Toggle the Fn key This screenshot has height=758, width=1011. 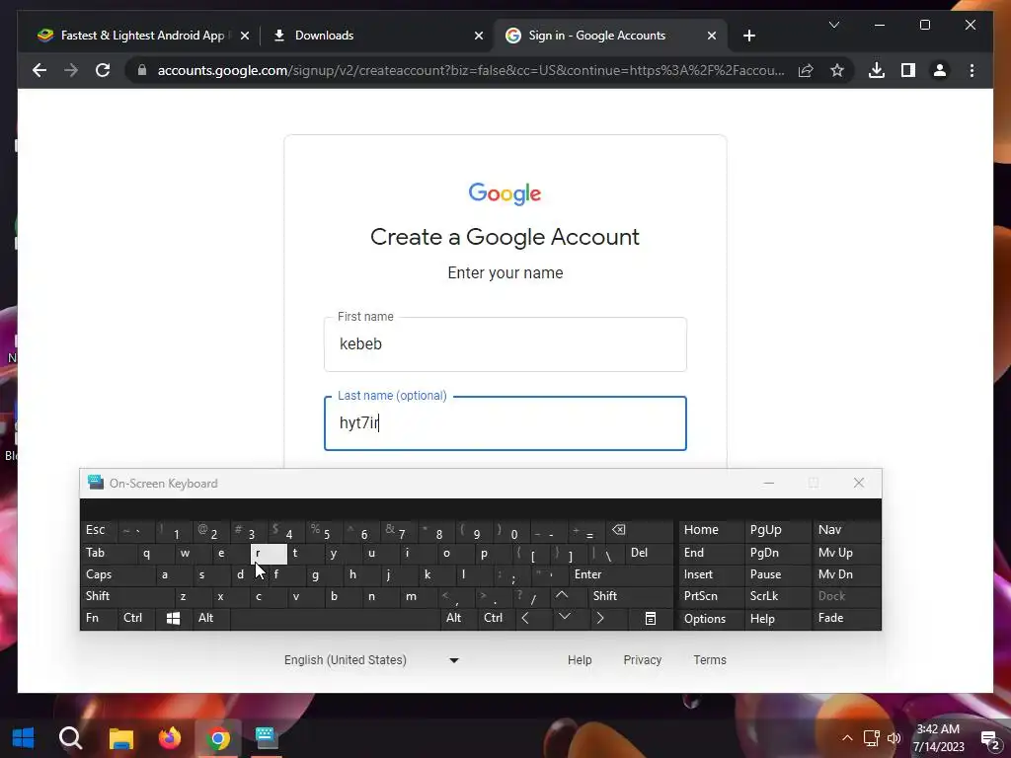100,618
